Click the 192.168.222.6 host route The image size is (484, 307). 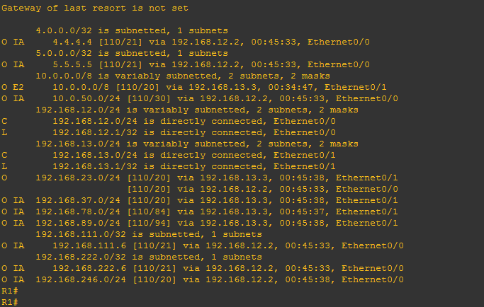pyautogui.click(x=203, y=268)
